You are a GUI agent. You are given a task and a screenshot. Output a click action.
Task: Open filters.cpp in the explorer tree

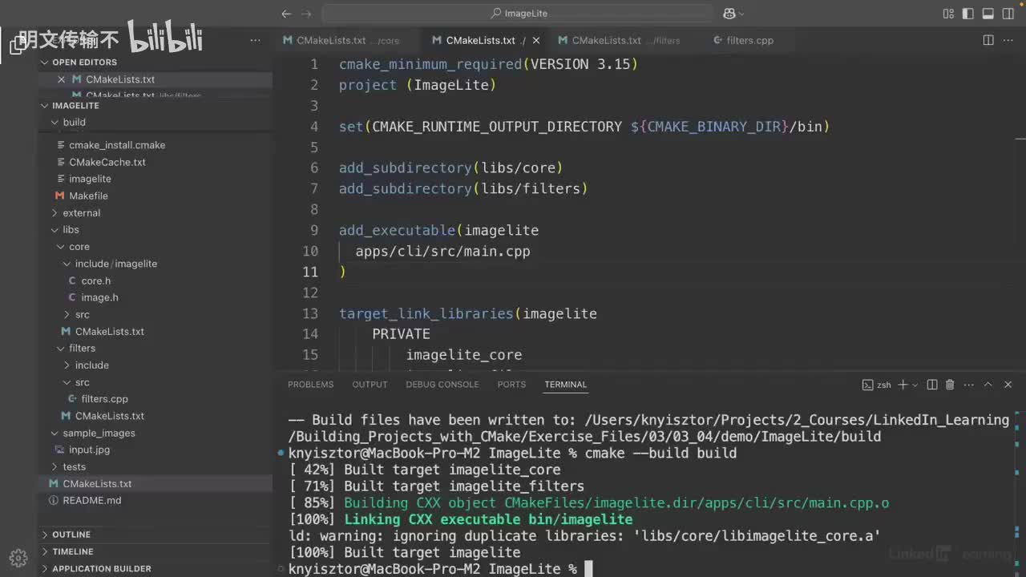[104, 399]
